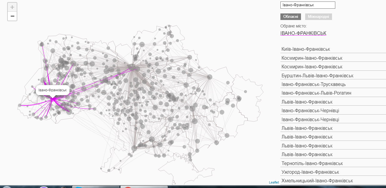Click the magenta Івано-Франківськ hub node
Image resolution: width=386 pixels, height=188 pixels.
coord(53,99)
